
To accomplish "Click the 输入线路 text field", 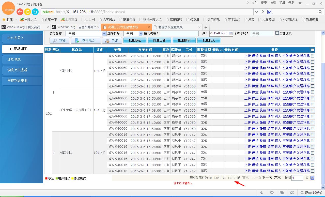I will pyautogui.click(x=179, y=34).
